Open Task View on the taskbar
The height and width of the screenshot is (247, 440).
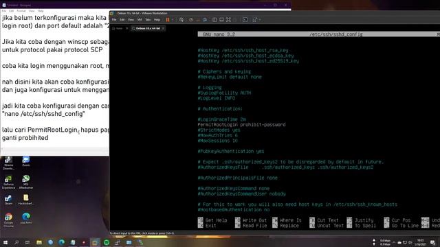click(x=27, y=242)
